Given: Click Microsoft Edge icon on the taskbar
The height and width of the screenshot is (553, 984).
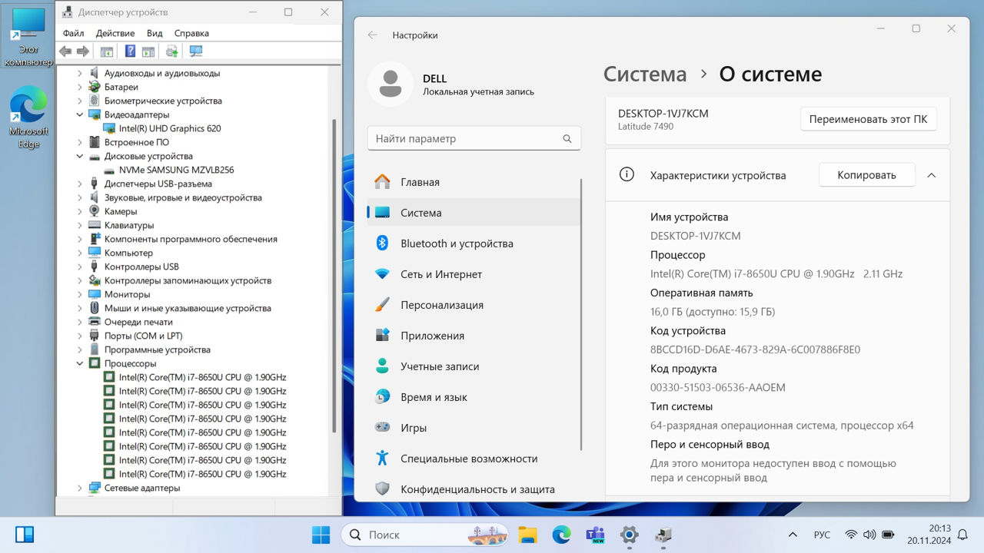Looking at the screenshot, I should (562, 535).
